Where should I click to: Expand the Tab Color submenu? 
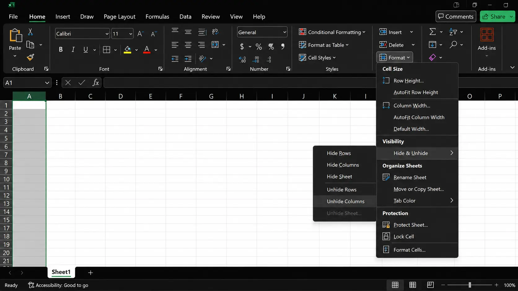(x=417, y=201)
